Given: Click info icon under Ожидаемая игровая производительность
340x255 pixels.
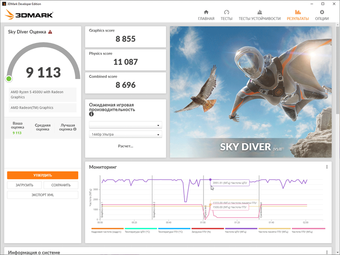Looking at the screenshot, I should pos(91,114).
